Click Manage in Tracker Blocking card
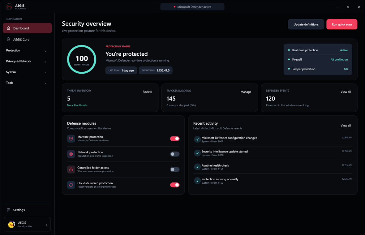365x235 pixels. click(246, 92)
